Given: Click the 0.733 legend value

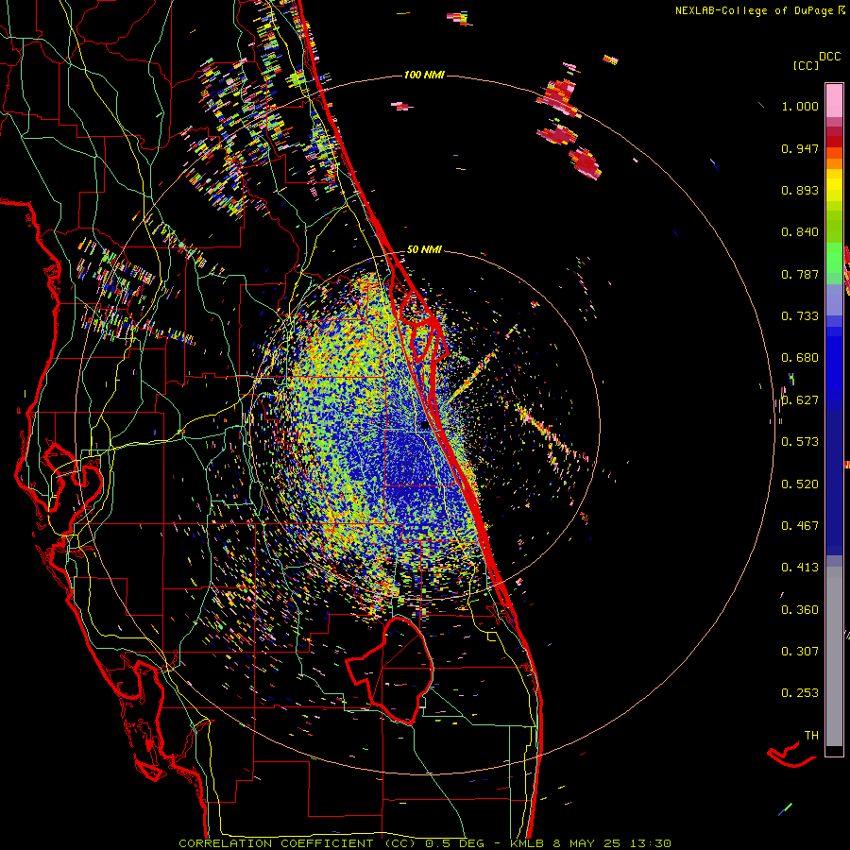Looking at the screenshot, I should click(800, 316).
